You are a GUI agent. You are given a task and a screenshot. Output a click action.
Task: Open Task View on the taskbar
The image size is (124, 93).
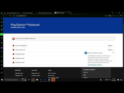pyautogui.click(x=29, y=80)
